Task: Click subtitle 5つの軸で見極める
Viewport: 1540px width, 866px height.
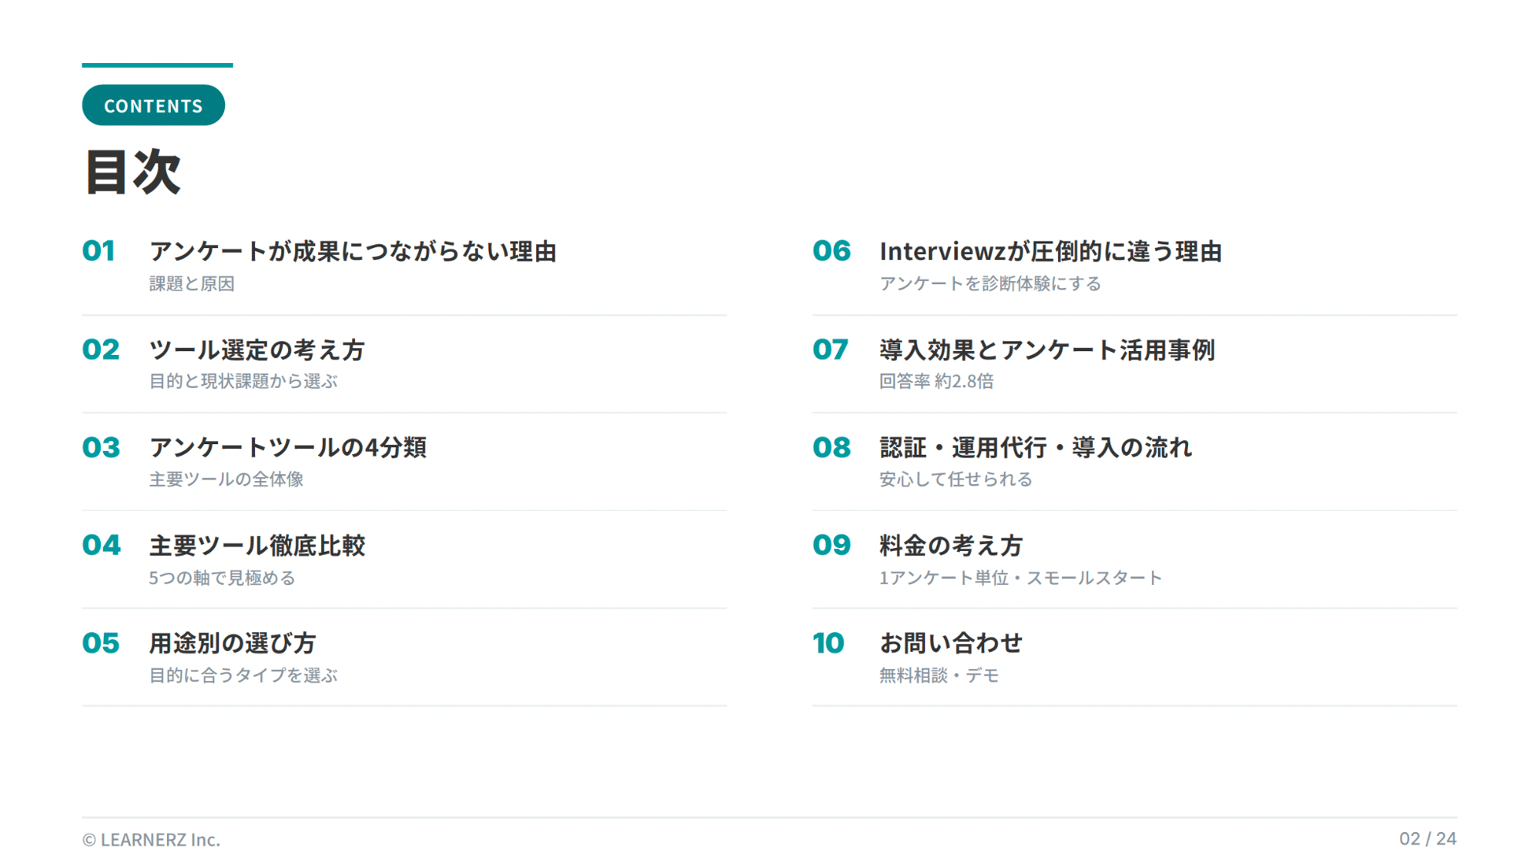Action: [222, 577]
